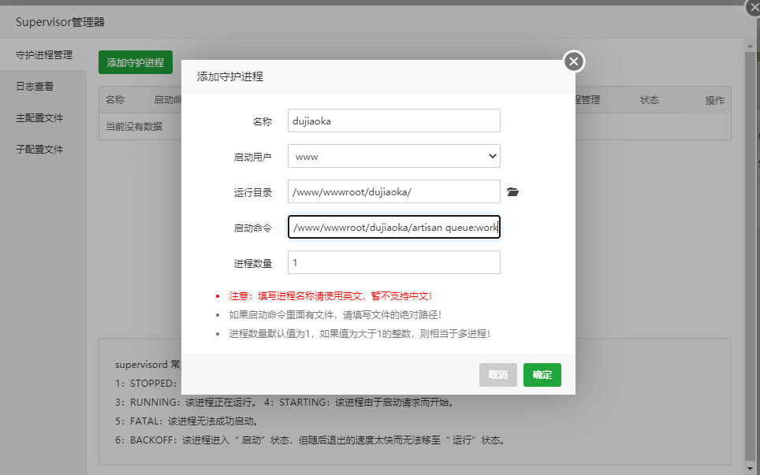Click the 名称 column header
Image resolution: width=760 pixels, height=475 pixels.
(x=113, y=100)
